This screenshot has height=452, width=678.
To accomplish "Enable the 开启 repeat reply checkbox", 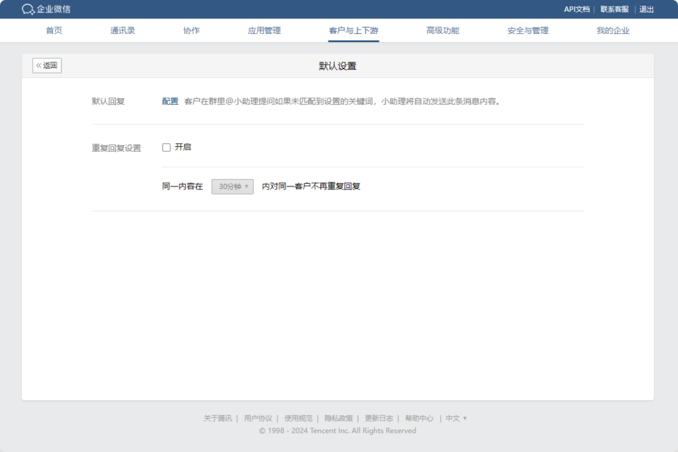I will (166, 148).
